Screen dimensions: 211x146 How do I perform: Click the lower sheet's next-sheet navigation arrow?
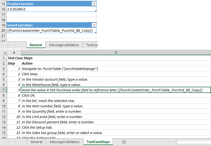click(x=15, y=142)
